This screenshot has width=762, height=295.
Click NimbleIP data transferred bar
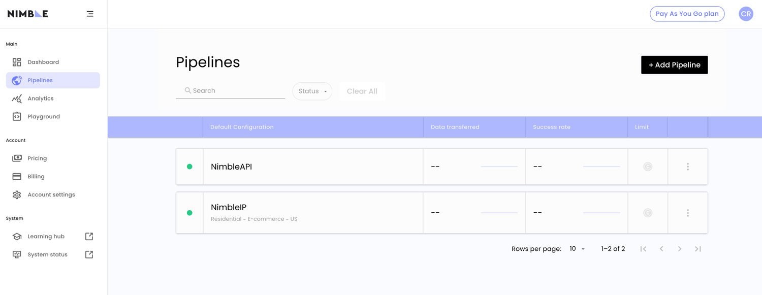click(499, 213)
